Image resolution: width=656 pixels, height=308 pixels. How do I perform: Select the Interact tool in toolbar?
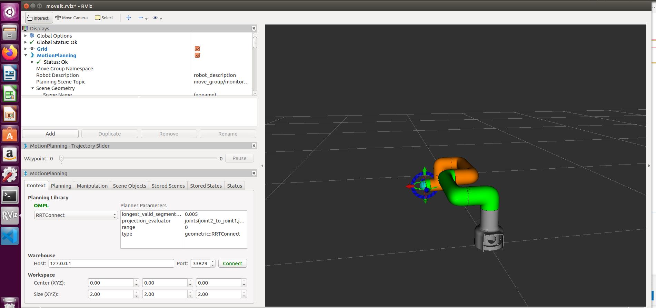pyautogui.click(x=38, y=18)
